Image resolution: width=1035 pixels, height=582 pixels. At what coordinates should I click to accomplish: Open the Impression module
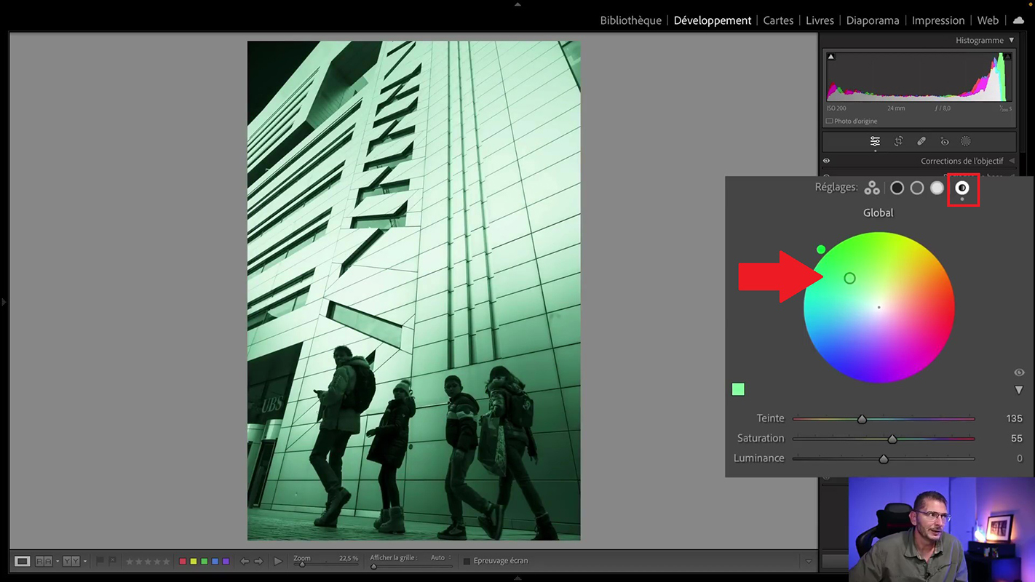[x=938, y=20]
